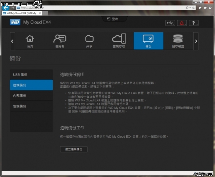Click the browser back button
This screenshot has height=177, width=215.
(6, 8)
